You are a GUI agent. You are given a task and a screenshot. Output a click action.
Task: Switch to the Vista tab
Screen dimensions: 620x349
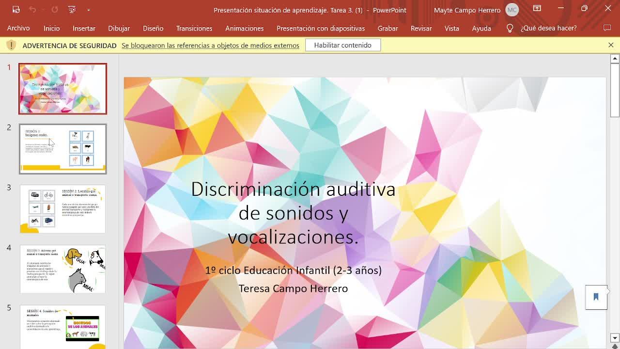(452, 28)
